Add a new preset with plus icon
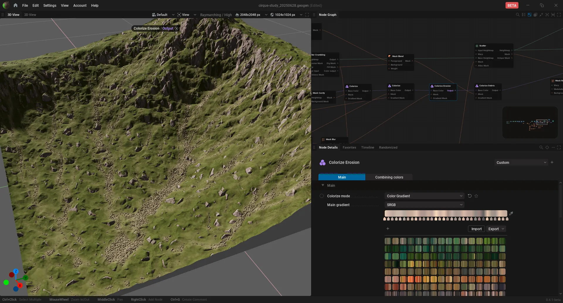This screenshot has width=563, height=303. (x=552, y=162)
